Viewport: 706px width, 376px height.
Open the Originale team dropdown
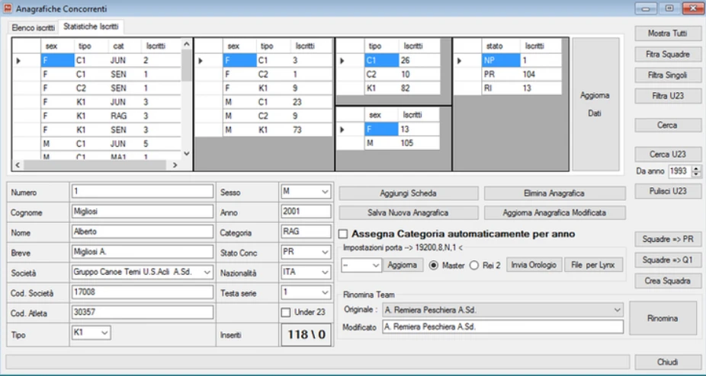point(618,310)
